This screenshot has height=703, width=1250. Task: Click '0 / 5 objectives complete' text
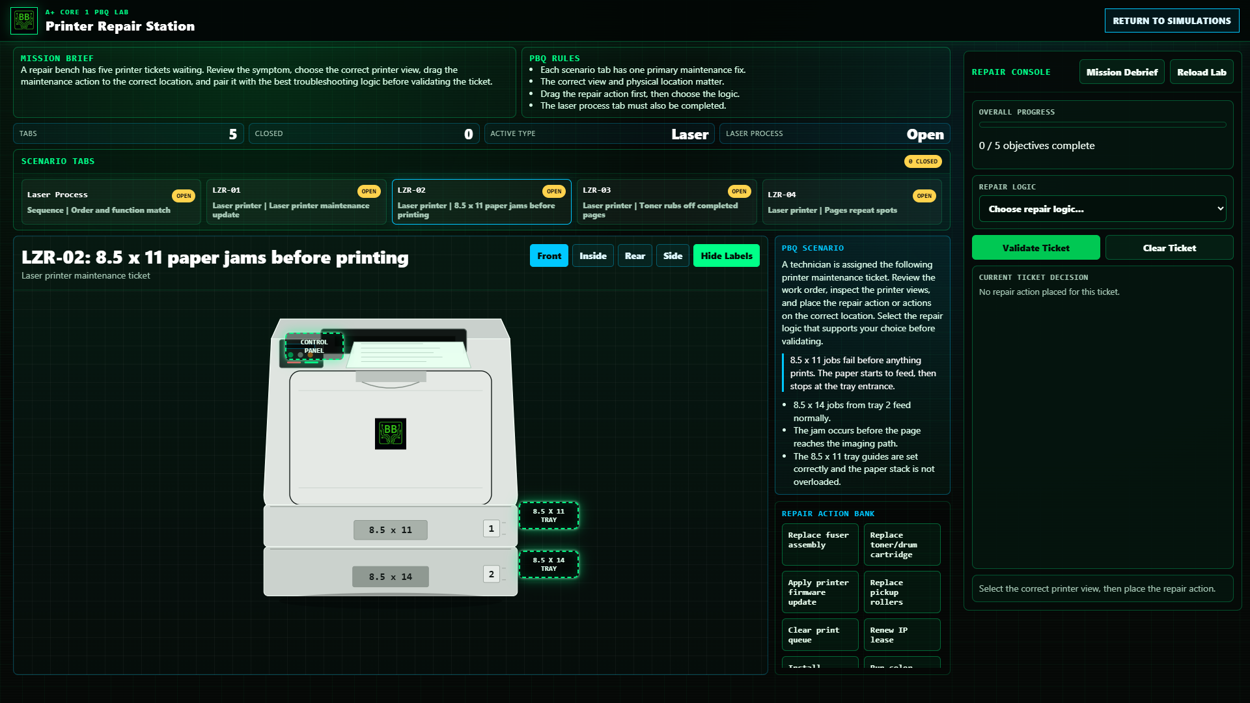[1036, 146]
